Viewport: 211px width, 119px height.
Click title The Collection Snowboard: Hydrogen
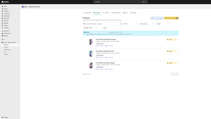click(106, 39)
